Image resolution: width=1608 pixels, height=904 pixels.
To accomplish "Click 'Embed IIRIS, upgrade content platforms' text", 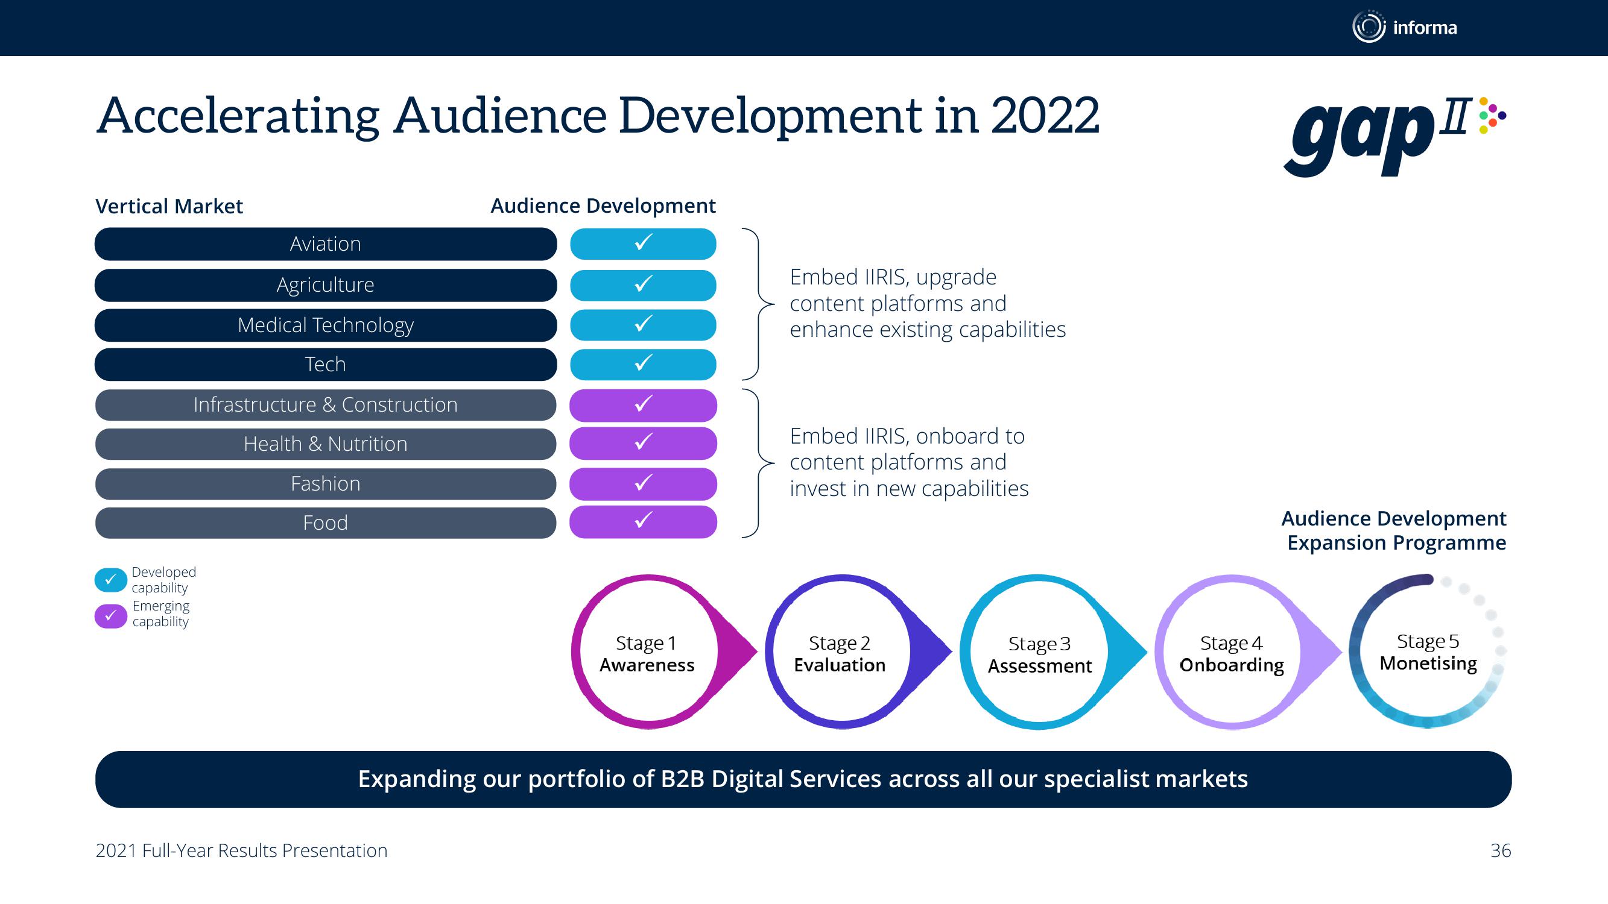I will click(x=928, y=303).
